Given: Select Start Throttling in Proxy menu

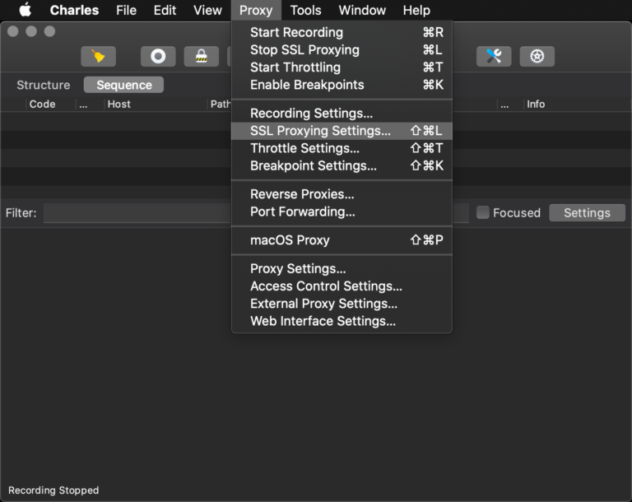Looking at the screenshot, I should point(342,67).
